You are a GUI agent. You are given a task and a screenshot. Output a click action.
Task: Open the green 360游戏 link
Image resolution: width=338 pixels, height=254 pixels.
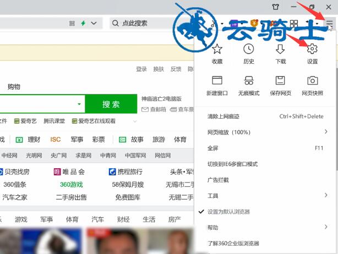click(72, 185)
